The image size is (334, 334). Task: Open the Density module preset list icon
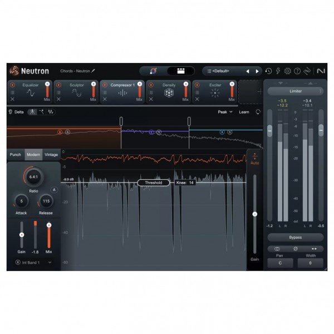pyautogui.click(x=151, y=92)
